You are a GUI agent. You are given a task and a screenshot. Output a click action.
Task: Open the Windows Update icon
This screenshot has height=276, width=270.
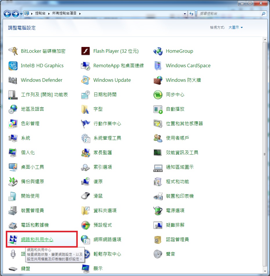tap(86, 80)
